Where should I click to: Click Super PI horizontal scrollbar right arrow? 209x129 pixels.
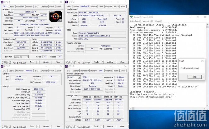pos(205,108)
